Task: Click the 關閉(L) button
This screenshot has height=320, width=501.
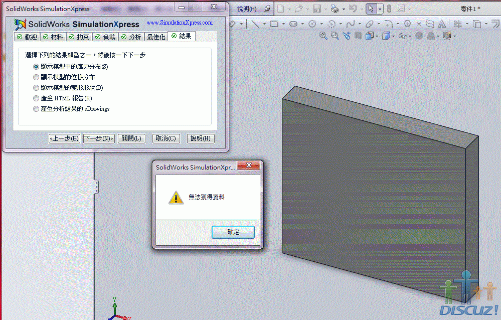Action: tap(131, 138)
